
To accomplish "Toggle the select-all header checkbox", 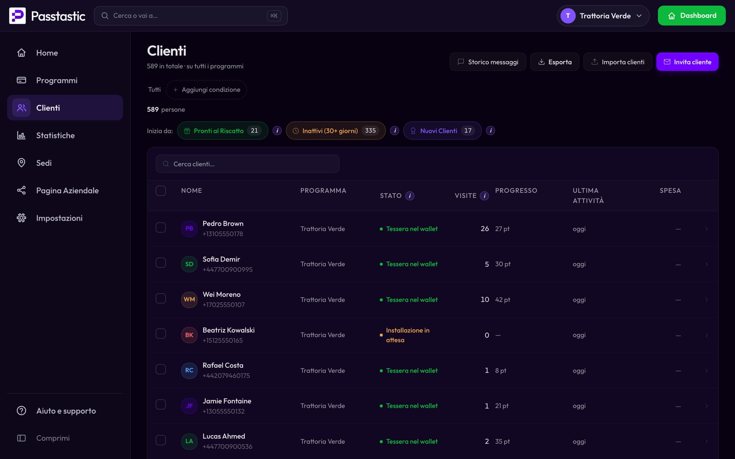I will coord(161,191).
